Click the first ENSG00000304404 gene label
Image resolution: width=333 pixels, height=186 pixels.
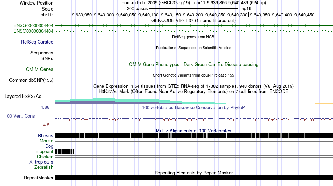point(33,26)
